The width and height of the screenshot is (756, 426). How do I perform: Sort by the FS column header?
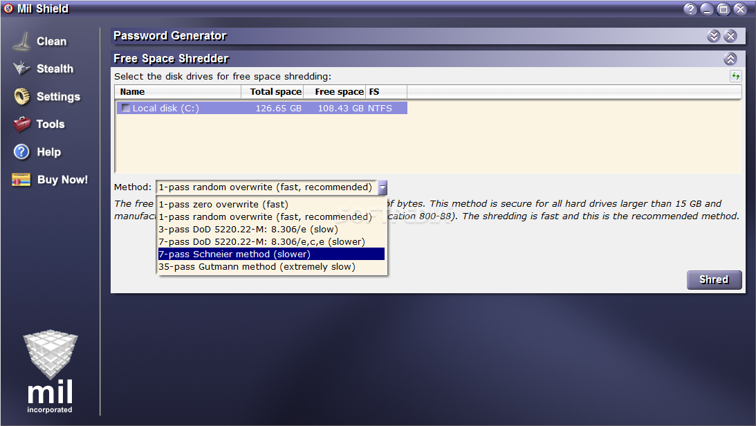pos(386,91)
